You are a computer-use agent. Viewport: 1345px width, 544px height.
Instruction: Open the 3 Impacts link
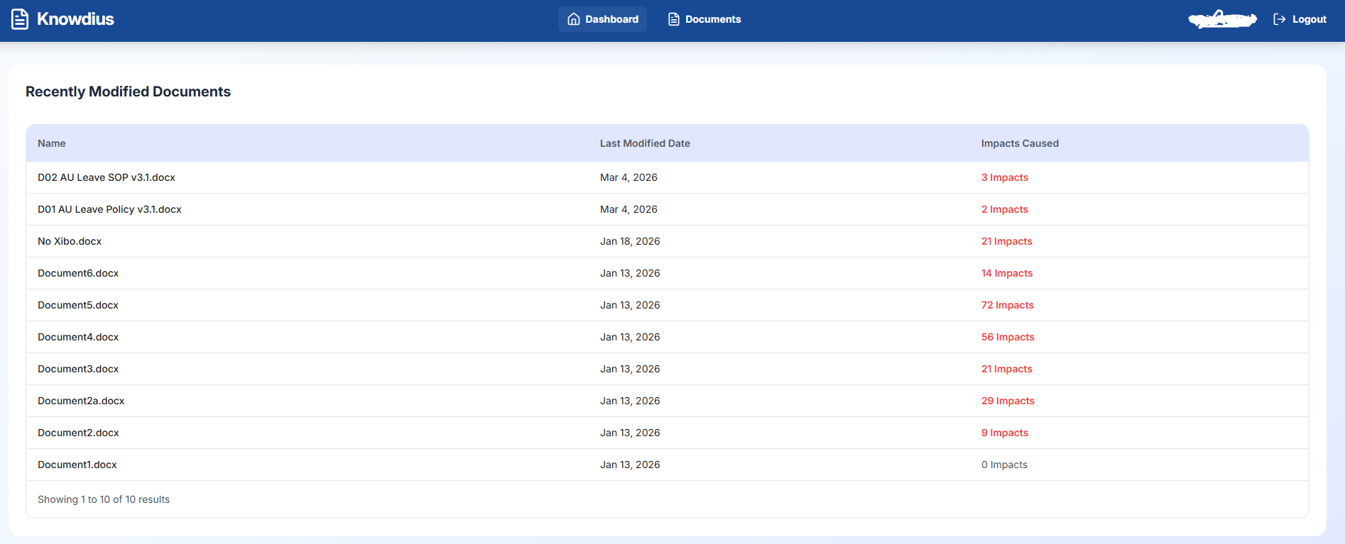point(1004,177)
